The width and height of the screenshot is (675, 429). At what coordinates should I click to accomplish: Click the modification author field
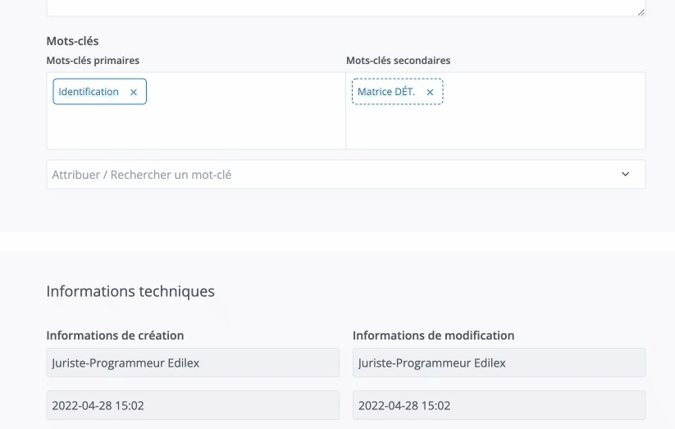(499, 363)
